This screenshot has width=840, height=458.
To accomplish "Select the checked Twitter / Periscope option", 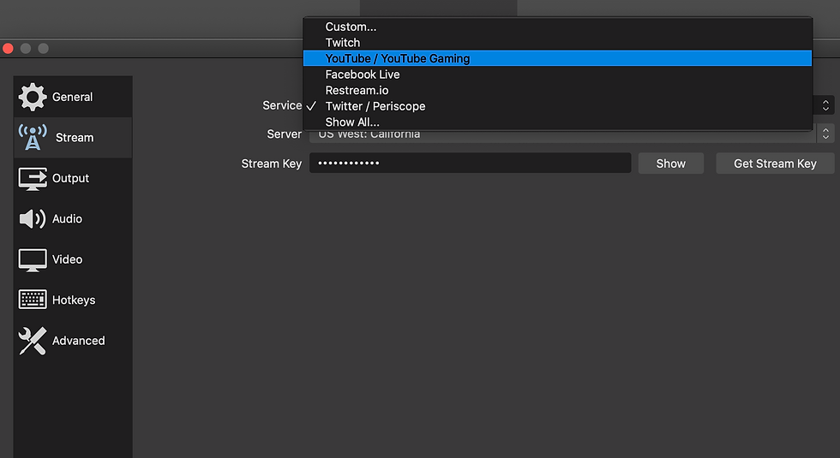I will [x=375, y=106].
